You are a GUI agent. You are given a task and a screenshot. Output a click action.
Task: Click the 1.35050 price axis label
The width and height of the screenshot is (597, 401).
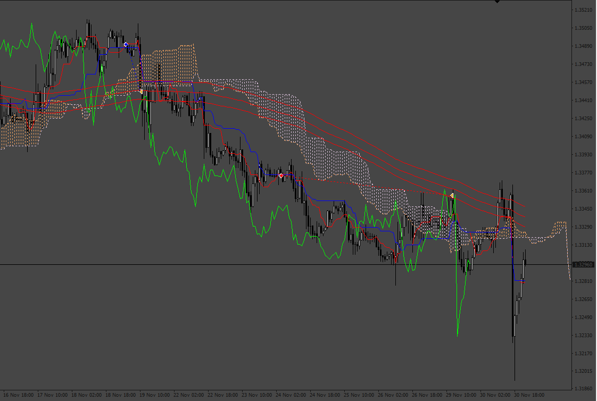pos(583,28)
